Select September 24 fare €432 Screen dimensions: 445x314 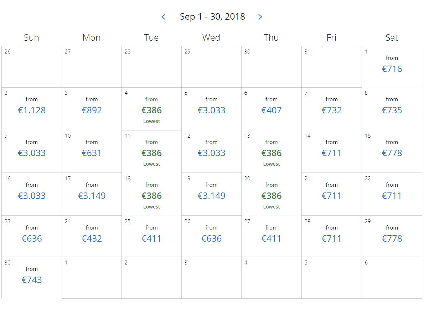(x=92, y=236)
